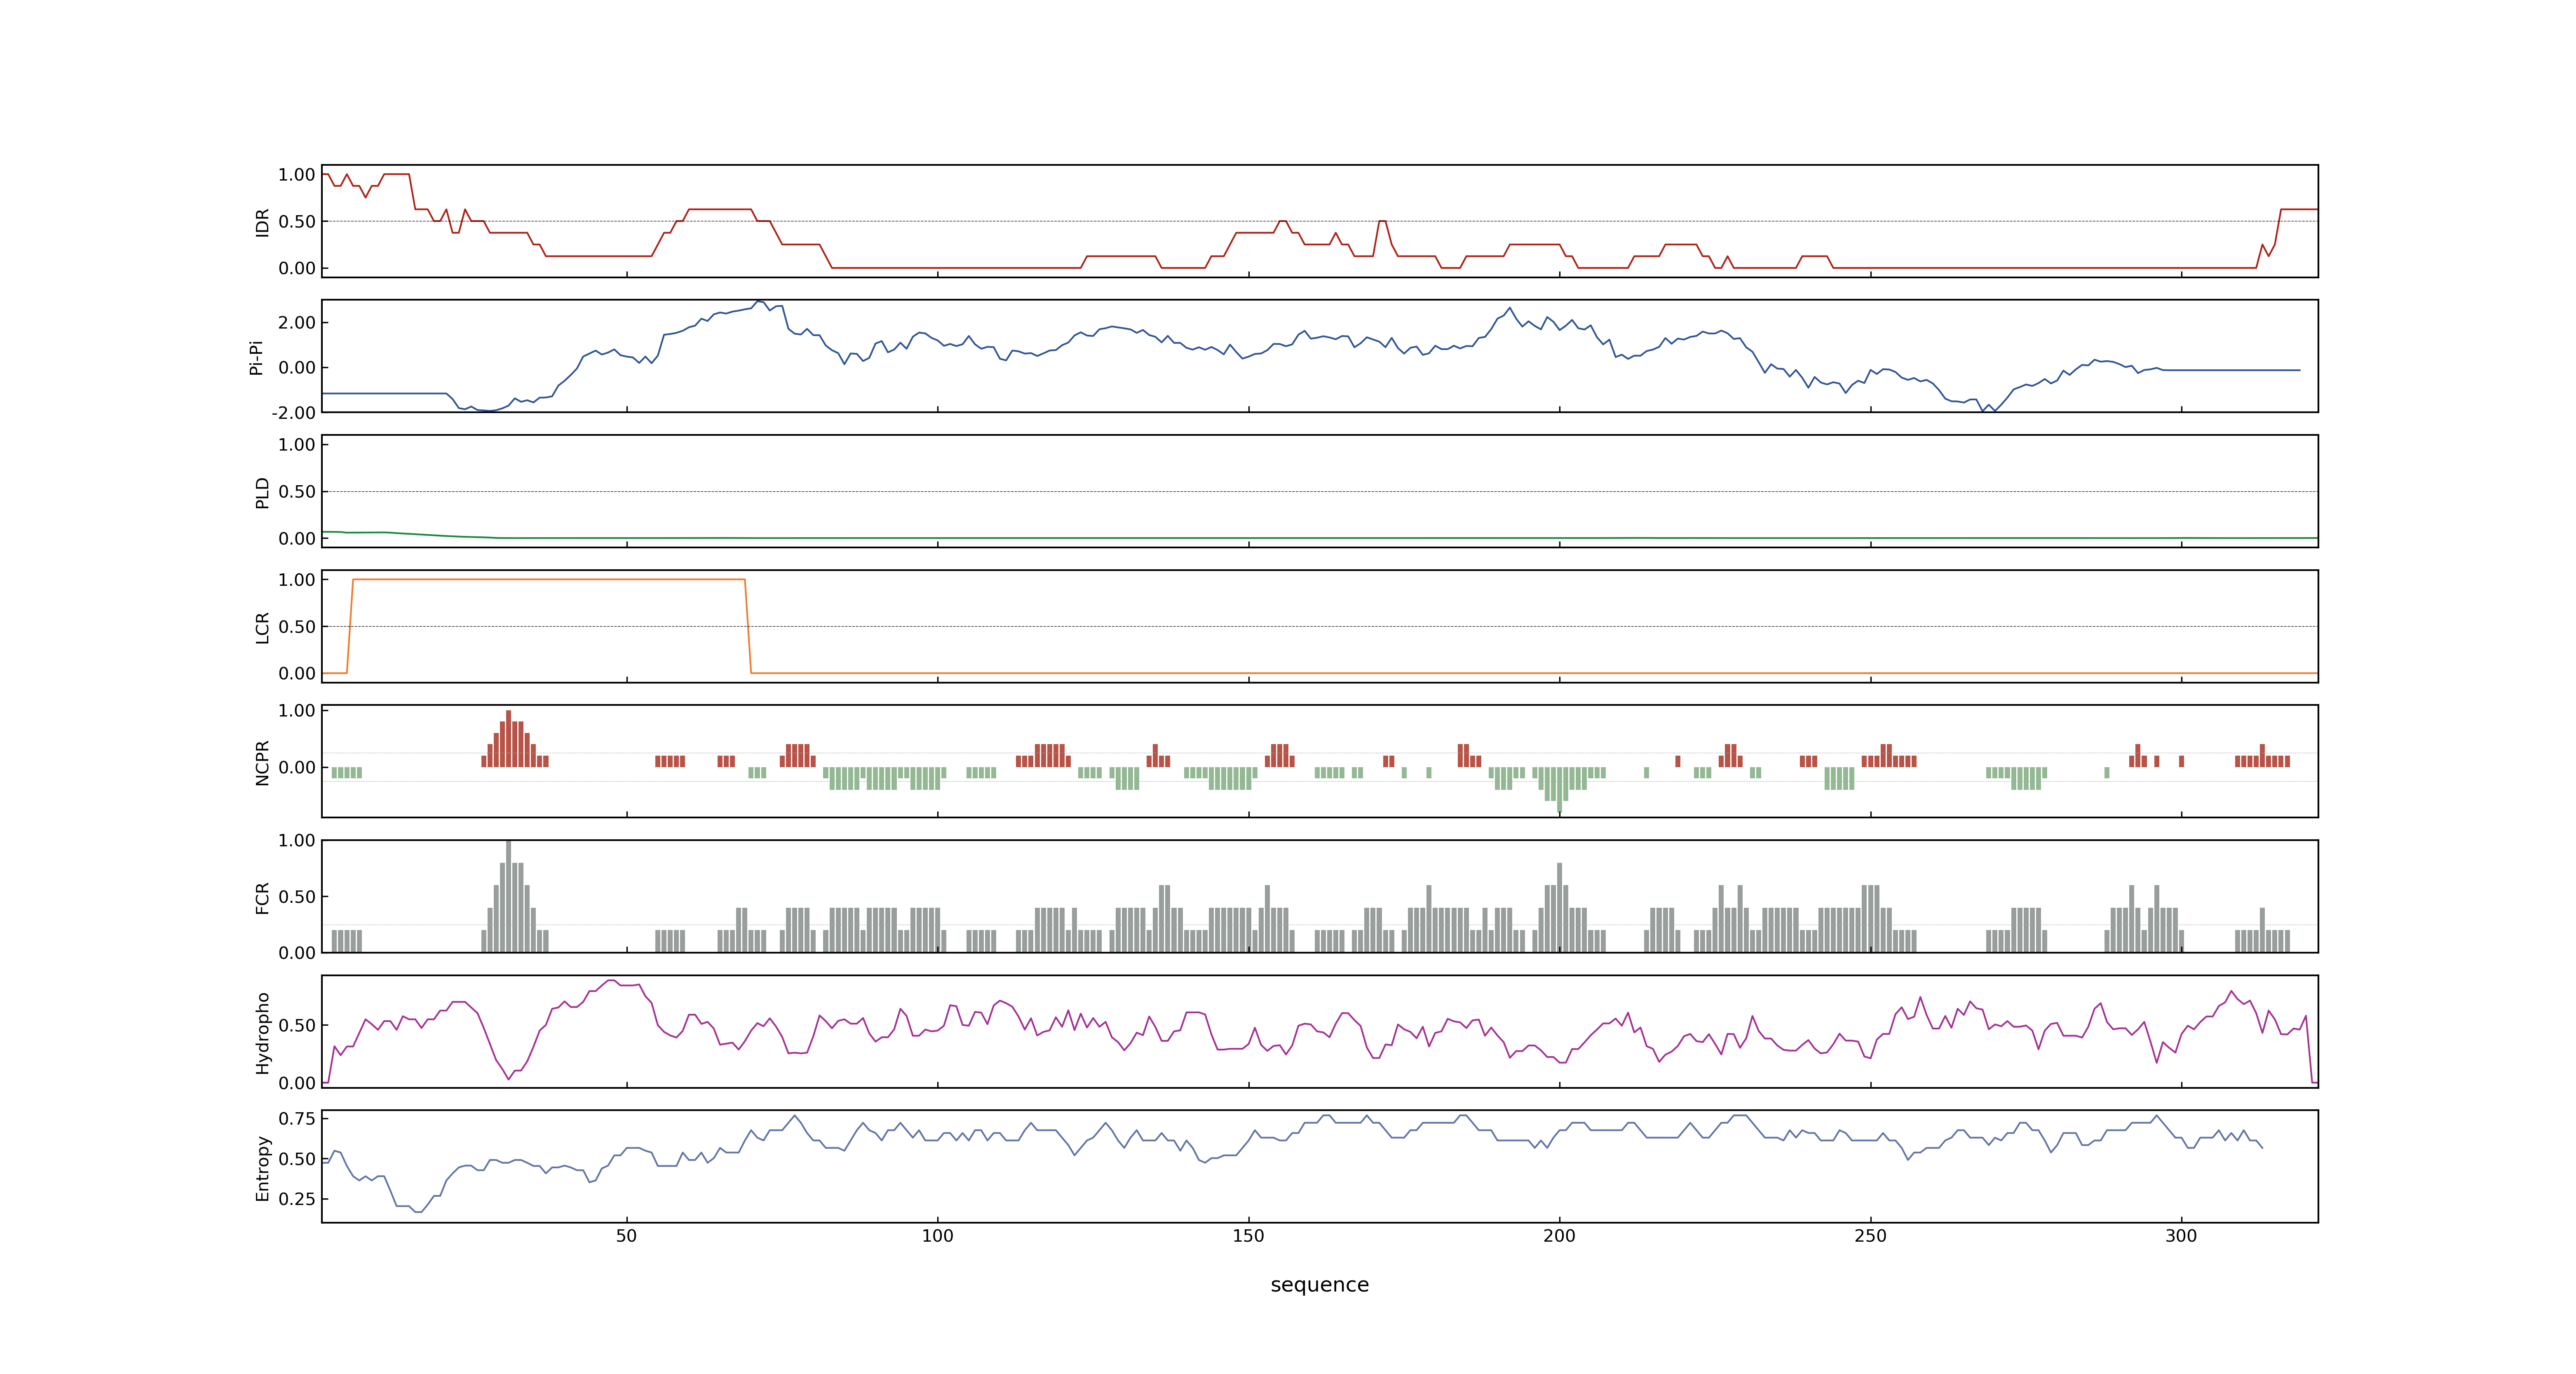Click the deepest green NCPR bar
Viewport: 2576px width, 1374px height.
(x=1559, y=790)
